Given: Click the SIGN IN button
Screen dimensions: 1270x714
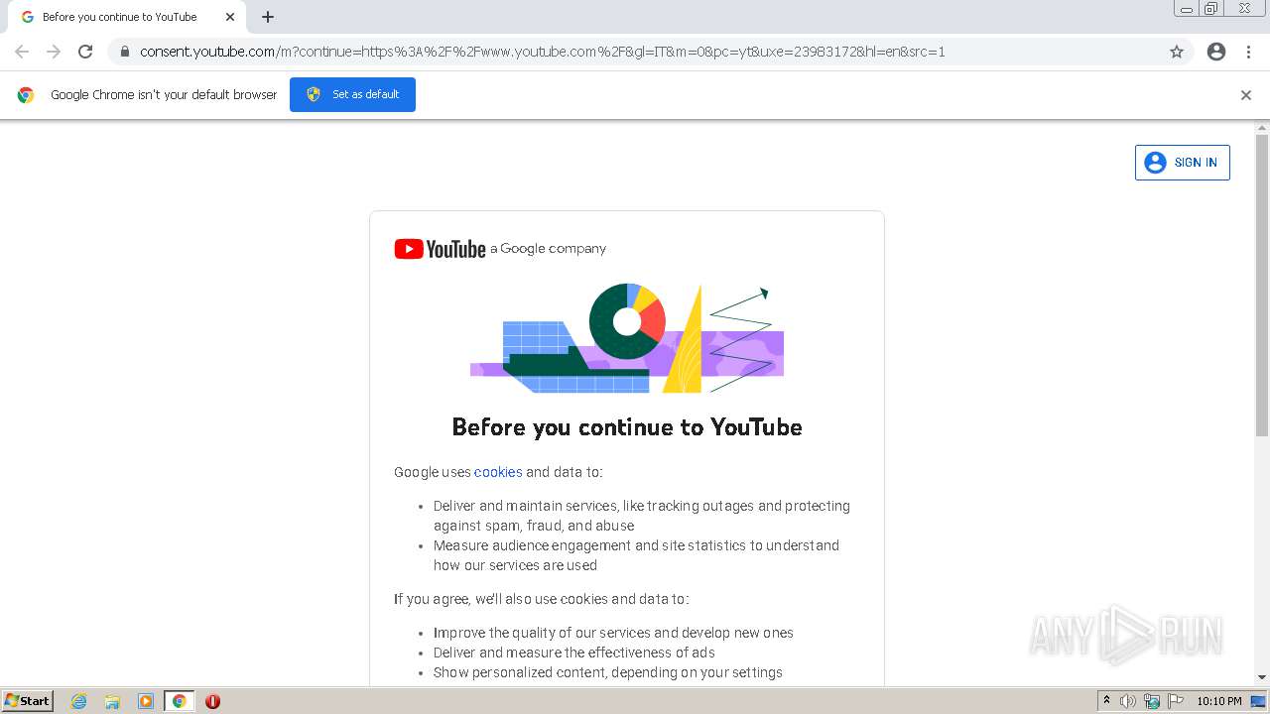Looking at the screenshot, I should point(1183,163).
